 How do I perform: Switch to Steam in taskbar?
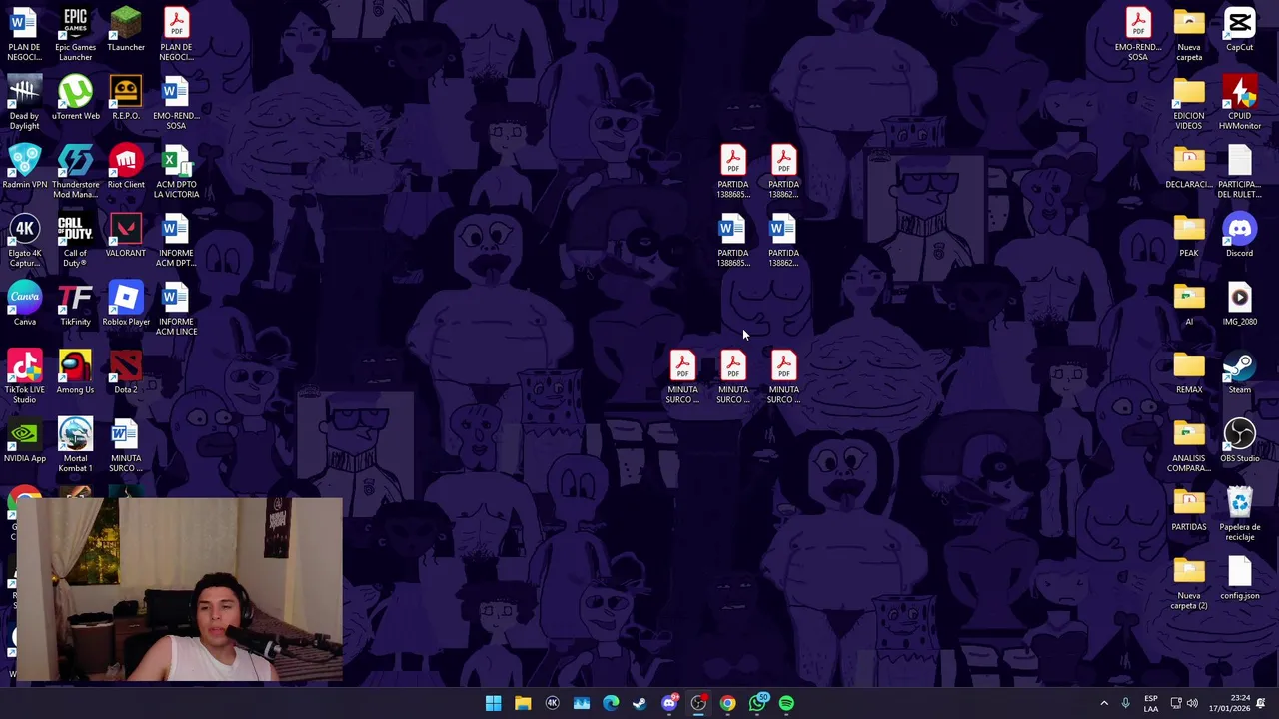(639, 703)
